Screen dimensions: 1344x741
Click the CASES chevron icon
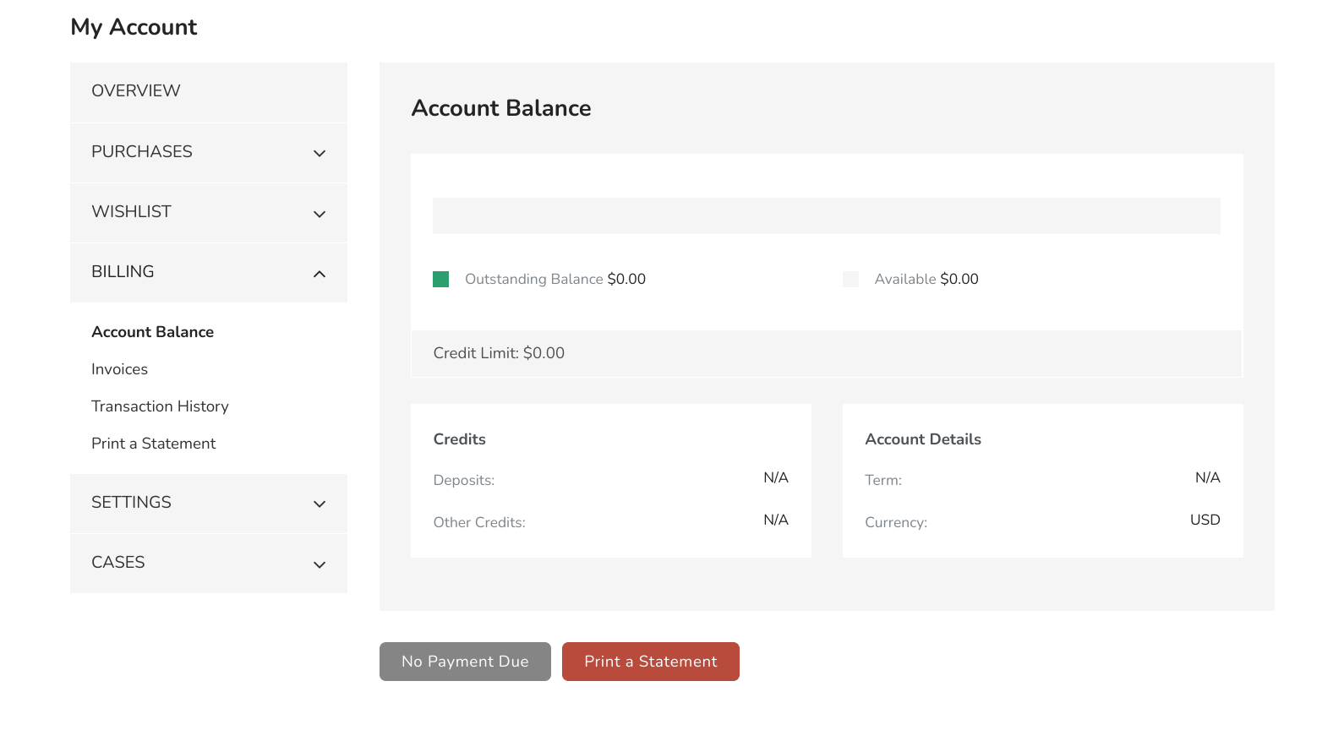320,564
